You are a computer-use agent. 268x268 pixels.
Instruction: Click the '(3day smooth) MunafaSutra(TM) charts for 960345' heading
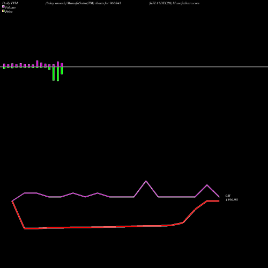pos(83,3)
